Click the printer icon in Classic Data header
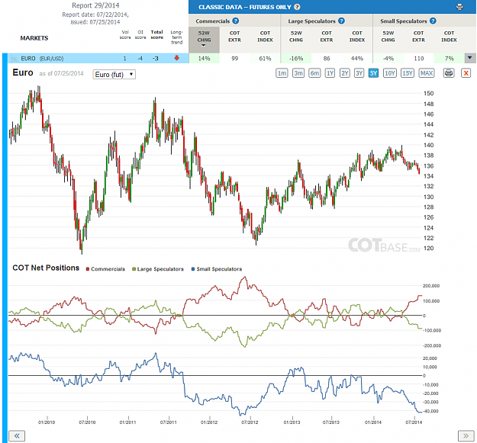The width and height of the screenshot is (477, 443). 459,7
